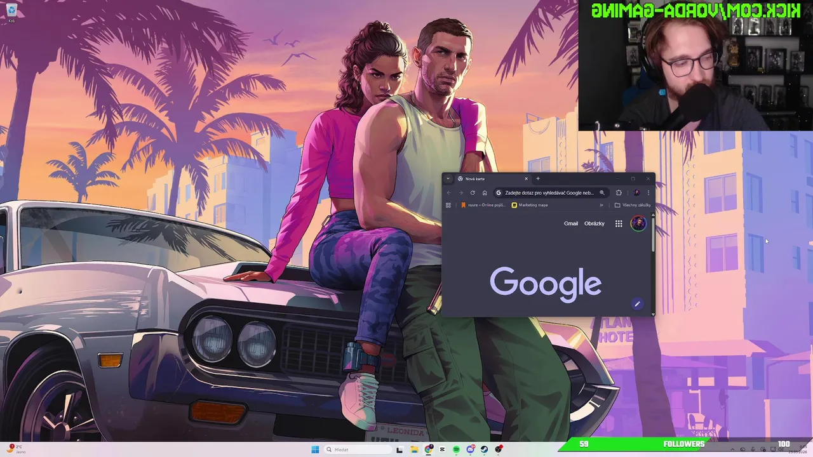This screenshot has width=813, height=457.
Task: Open the Extensions puzzle icon
Action: [619, 192]
